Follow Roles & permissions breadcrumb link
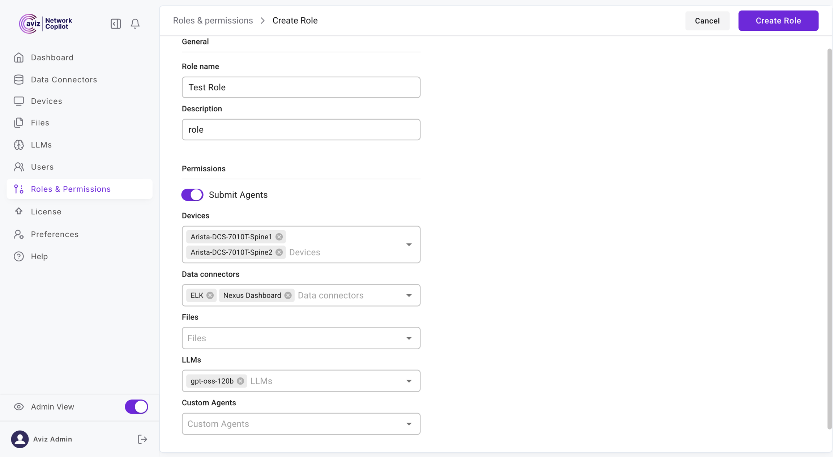Image resolution: width=833 pixels, height=457 pixels. pyautogui.click(x=213, y=21)
